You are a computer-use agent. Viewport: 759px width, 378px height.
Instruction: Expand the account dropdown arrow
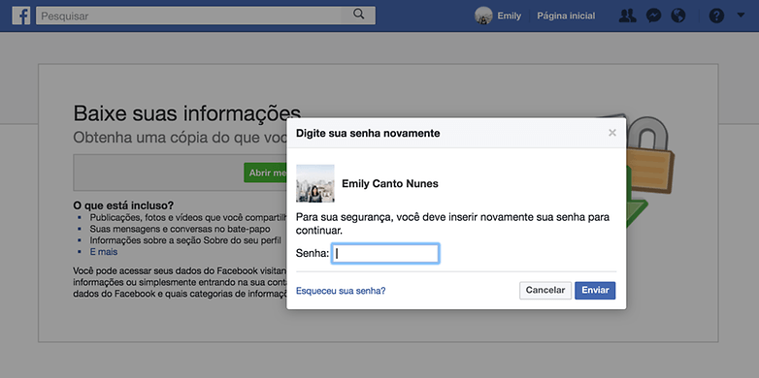tap(741, 16)
